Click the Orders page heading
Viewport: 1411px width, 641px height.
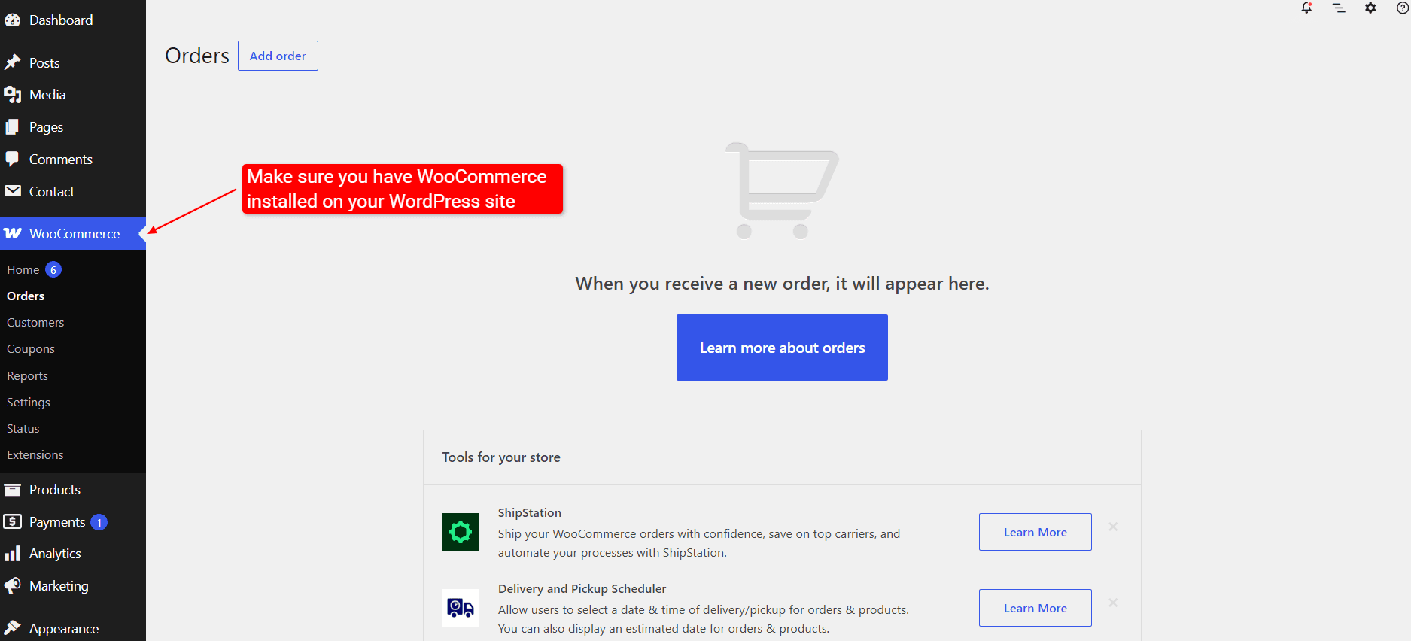[x=197, y=56]
